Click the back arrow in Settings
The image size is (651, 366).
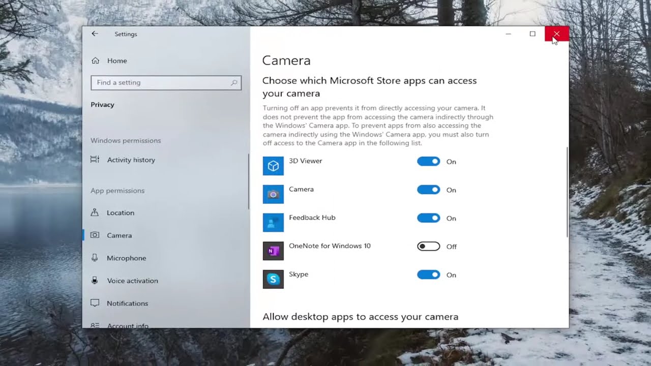pyautogui.click(x=95, y=34)
